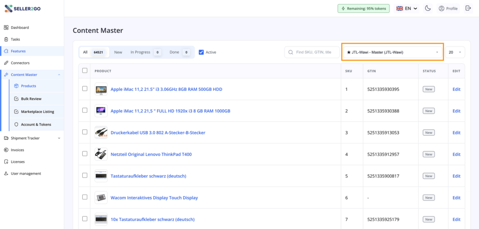The image size is (479, 229).
Task: Switch to the Done tab
Action: [x=180, y=52]
